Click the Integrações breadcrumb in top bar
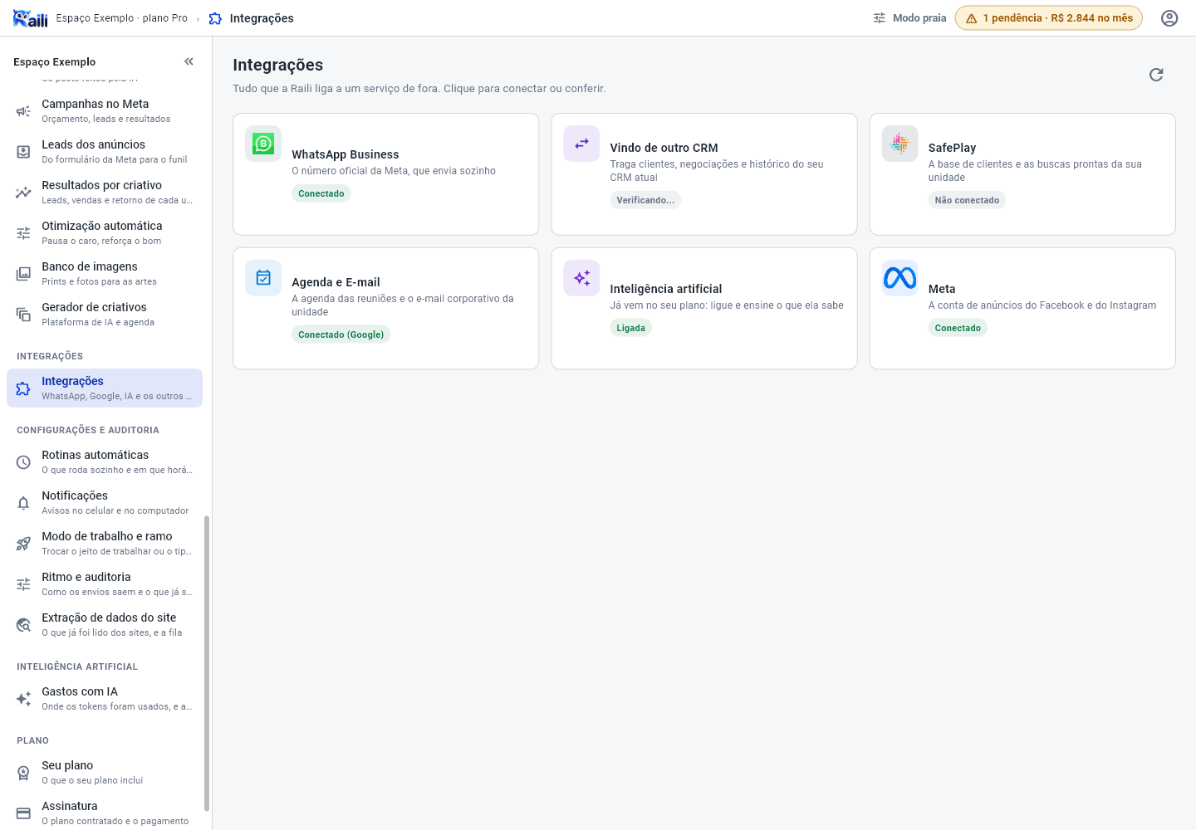1196x830 pixels. tap(251, 18)
